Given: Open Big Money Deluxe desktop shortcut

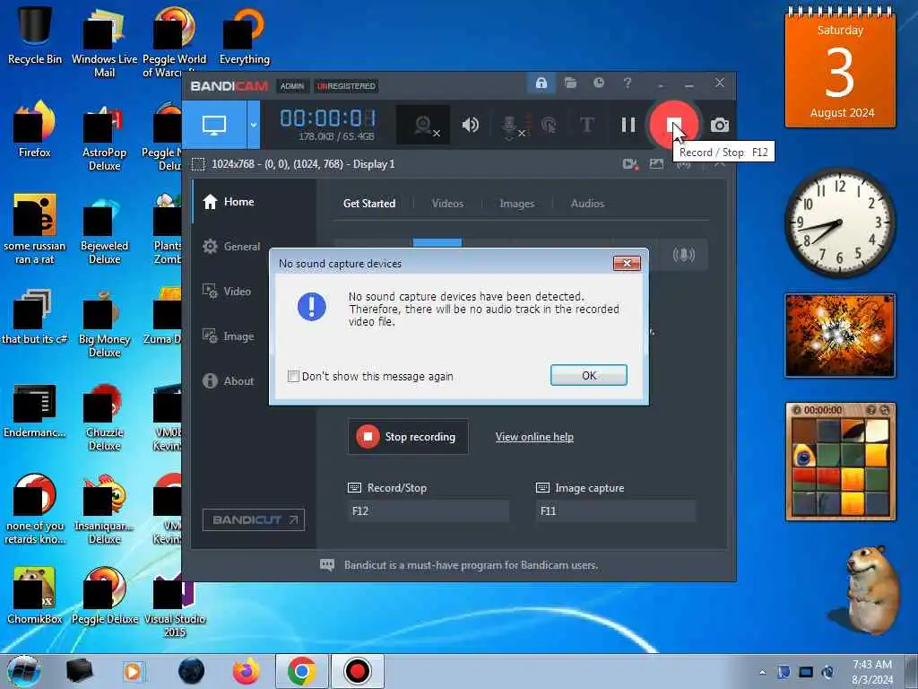Looking at the screenshot, I should pyautogui.click(x=104, y=323).
